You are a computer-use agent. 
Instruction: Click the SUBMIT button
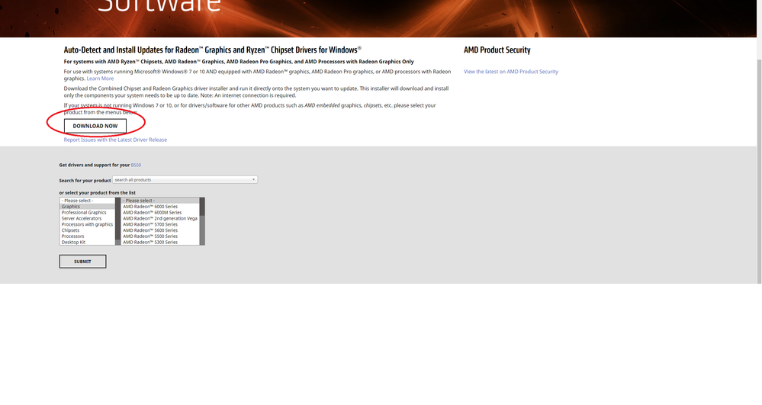pyautogui.click(x=82, y=262)
